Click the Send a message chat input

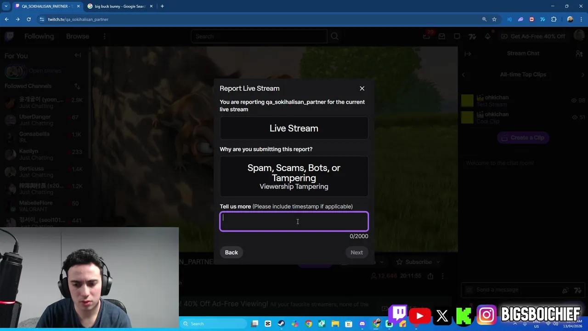coord(514,290)
